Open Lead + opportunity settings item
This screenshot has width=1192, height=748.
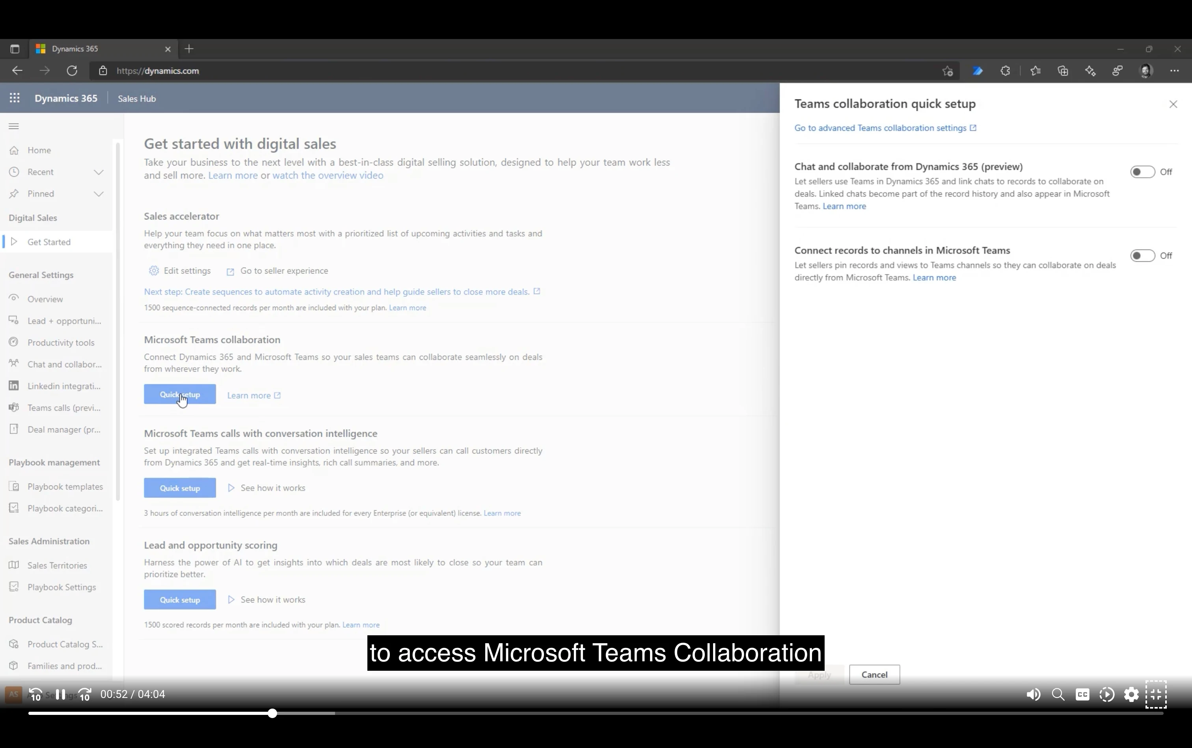pyautogui.click(x=56, y=320)
